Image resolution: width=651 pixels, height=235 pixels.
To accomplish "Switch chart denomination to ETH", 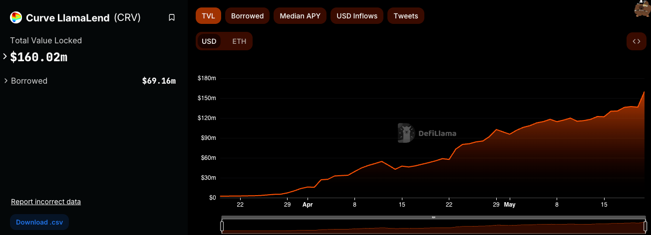I will pos(239,41).
